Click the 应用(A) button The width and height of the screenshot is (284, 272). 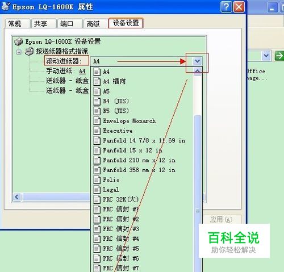click(x=222, y=220)
